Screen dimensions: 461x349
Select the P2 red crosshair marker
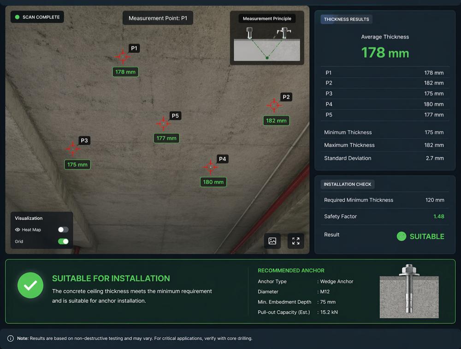(274, 105)
